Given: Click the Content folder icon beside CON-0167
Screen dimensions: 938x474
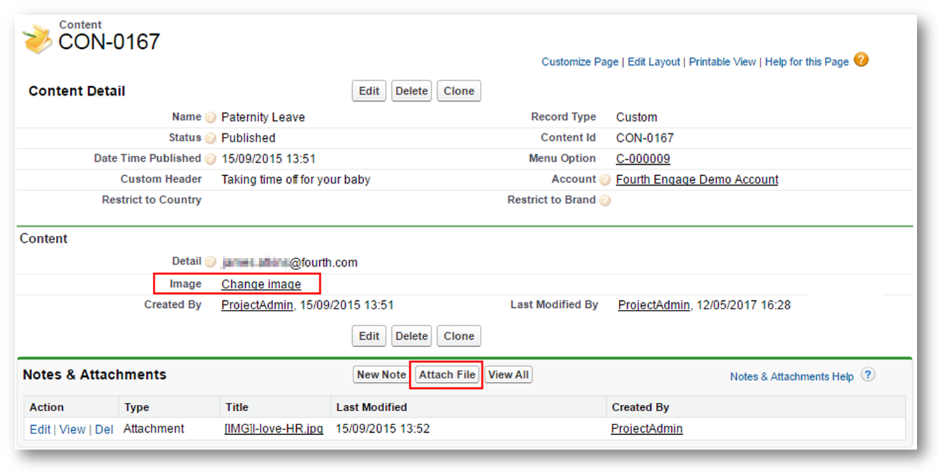Looking at the screenshot, I should pos(38,38).
